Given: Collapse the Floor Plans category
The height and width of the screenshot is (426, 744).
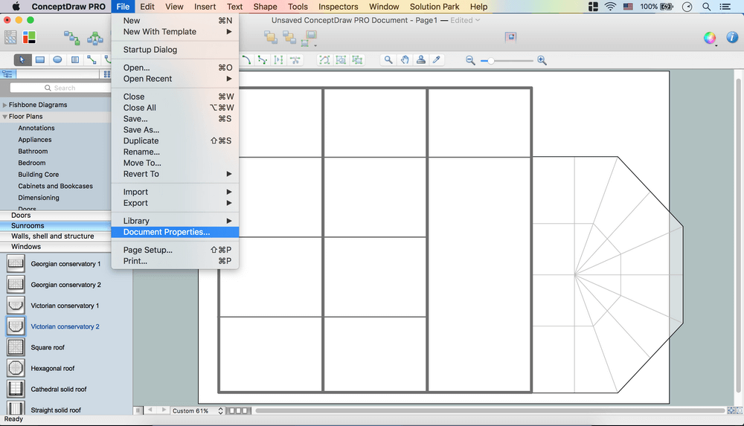Looking at the screenshot, I should [x=5, y=117].
